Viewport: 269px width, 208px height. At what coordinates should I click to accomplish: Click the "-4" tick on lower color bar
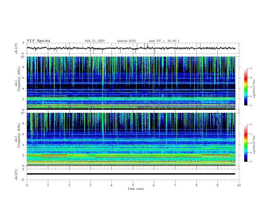[250, 134]
